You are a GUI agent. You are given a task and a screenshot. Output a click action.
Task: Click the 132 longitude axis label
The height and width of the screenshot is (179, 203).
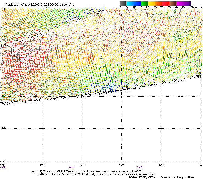click(x=161, y=165)
